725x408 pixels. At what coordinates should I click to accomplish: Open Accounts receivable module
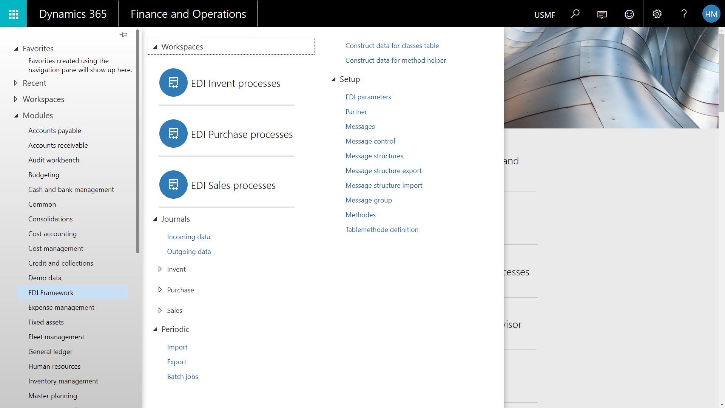click(58, 145)
